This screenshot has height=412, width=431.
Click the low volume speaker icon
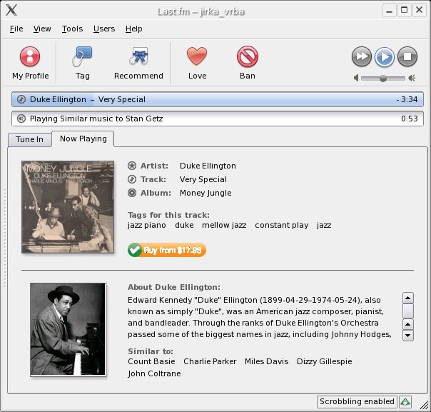356,78
